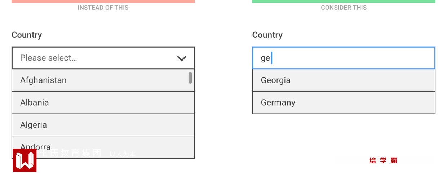This screenshot has height=181, width=447.
Task: Click the 'INSTEAD OF THIS' caption
Action: coord(103,8)
